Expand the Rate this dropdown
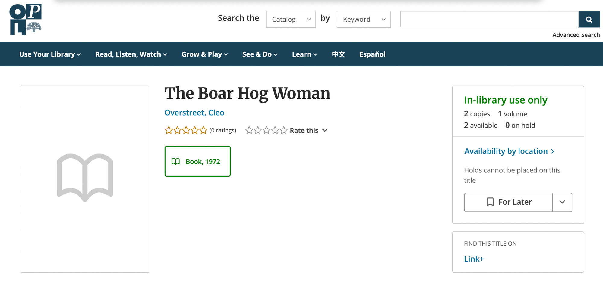Image resolution: width=603 pixels, height=282 pixels. (324, 130)
